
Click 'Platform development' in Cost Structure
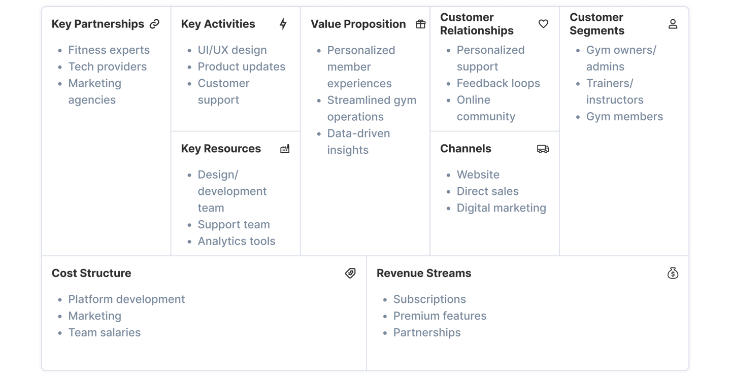(126, 299)
